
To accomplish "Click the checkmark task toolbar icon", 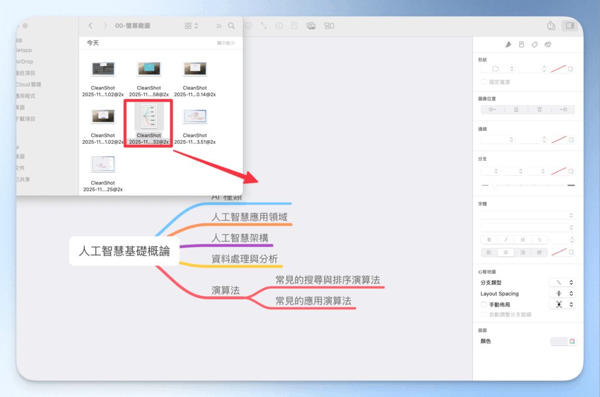I will pyautogui.click(x=248, y=26).
